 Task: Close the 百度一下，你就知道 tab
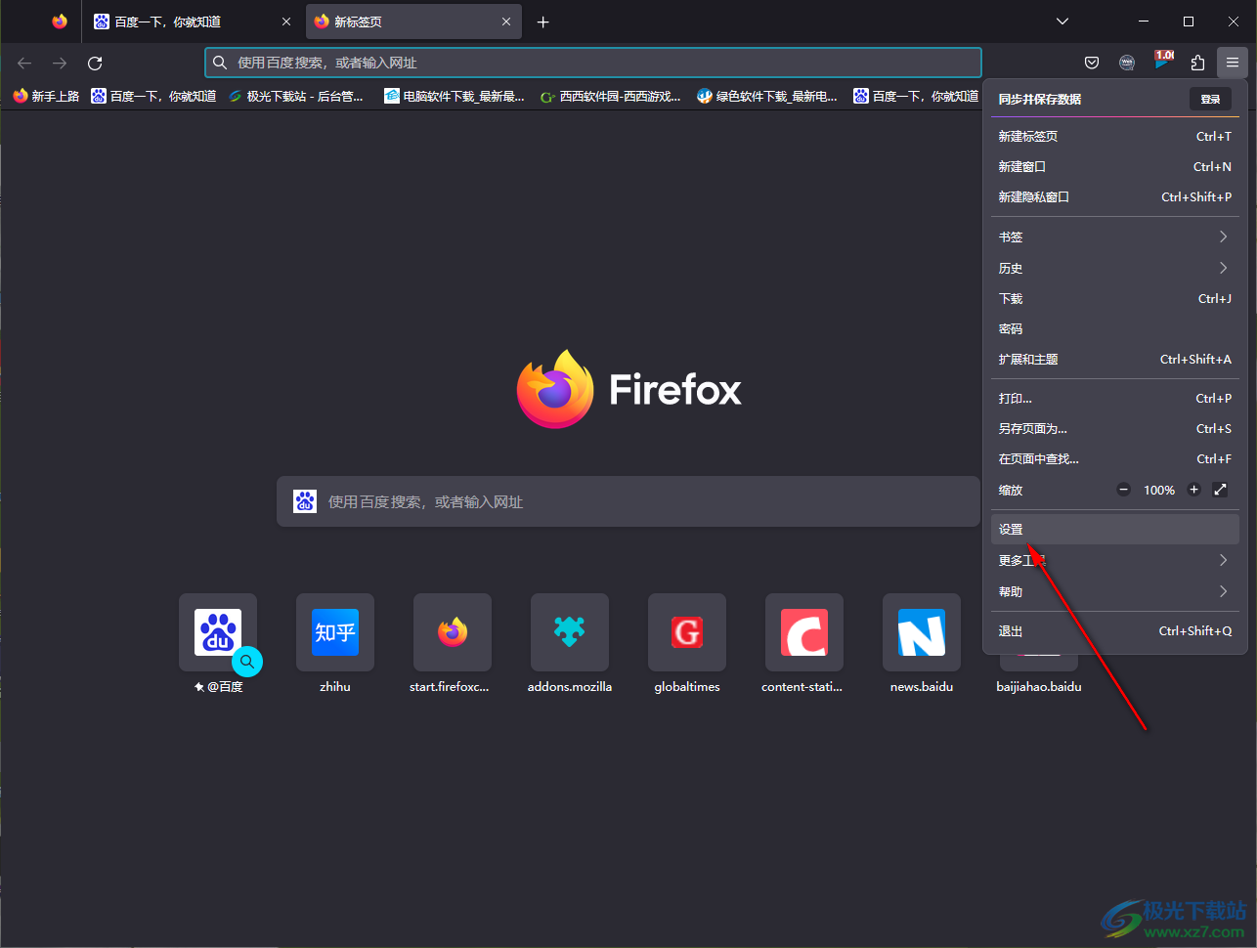coord(286,22)
